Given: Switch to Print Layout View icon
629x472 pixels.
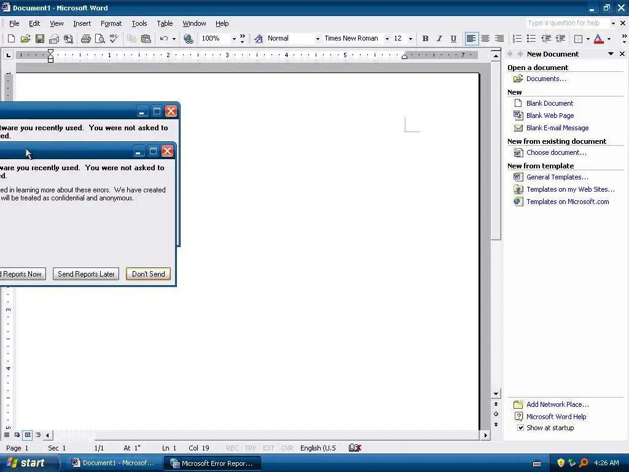Looking at the screenshot, I should click(x=27, y=435).
